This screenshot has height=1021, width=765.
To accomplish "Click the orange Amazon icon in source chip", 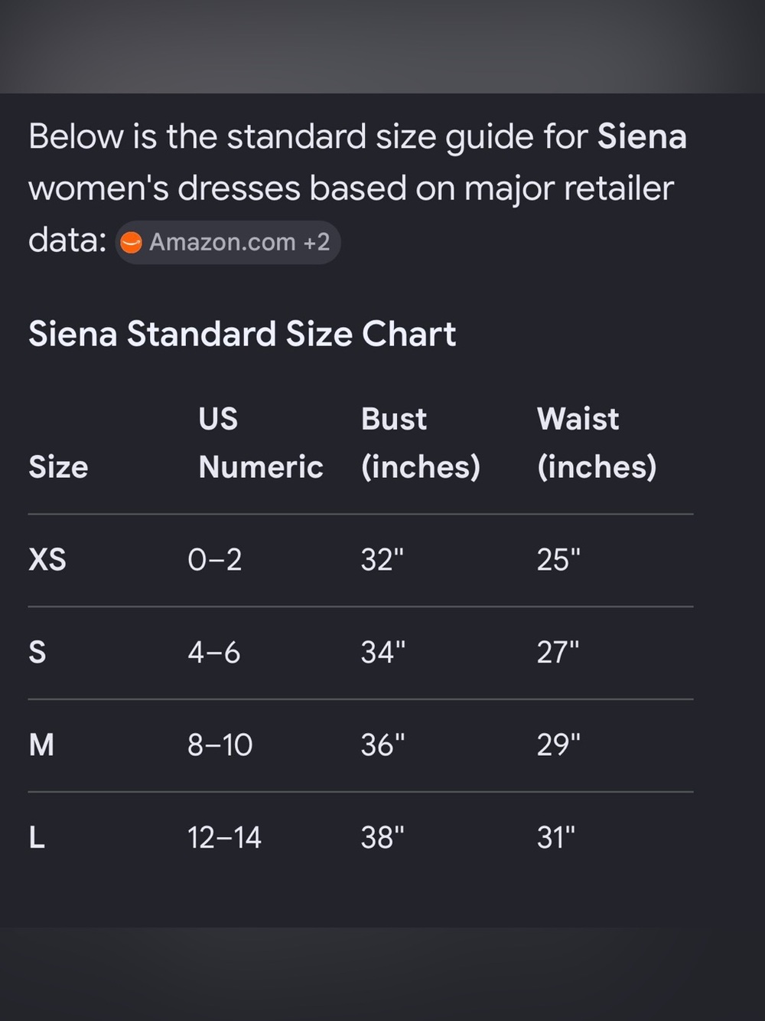I will (132, 243).
